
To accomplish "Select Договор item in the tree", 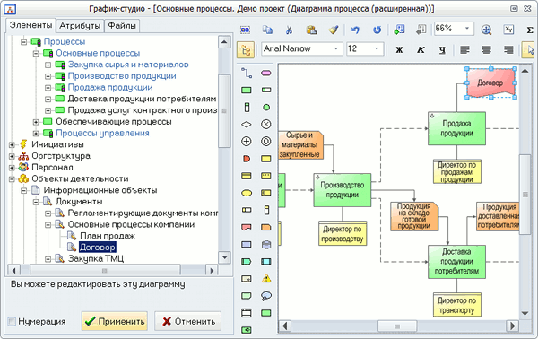I will (98, 248).
